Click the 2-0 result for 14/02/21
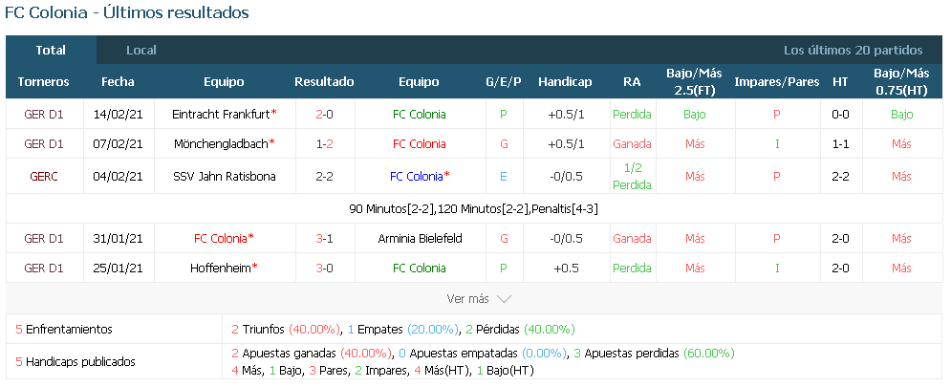The width and height of the screenshot is (951, 387). tap(324, 114)
